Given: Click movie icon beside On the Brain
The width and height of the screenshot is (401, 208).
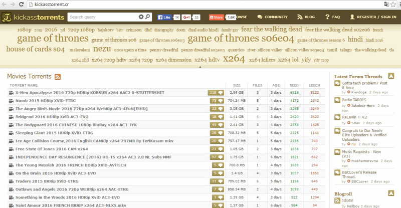Looking at the screenshot, I should (x=11, y=173).
